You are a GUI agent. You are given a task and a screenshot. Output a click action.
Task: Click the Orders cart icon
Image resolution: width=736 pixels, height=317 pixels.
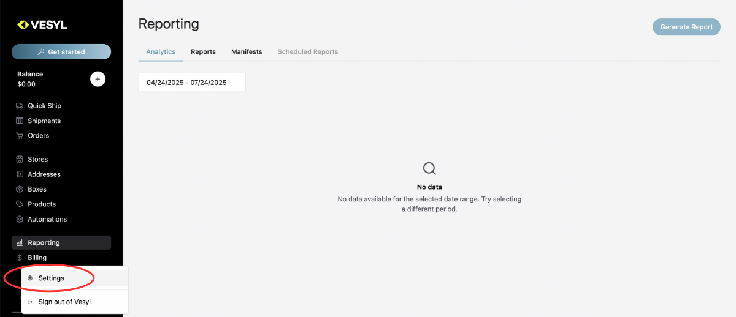click(x=20, y=135)
